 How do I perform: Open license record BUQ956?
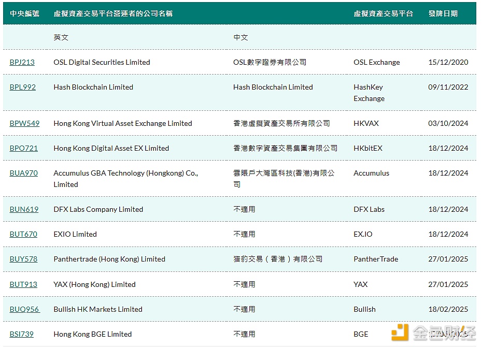pyautogui.click(x=24, y=309)
